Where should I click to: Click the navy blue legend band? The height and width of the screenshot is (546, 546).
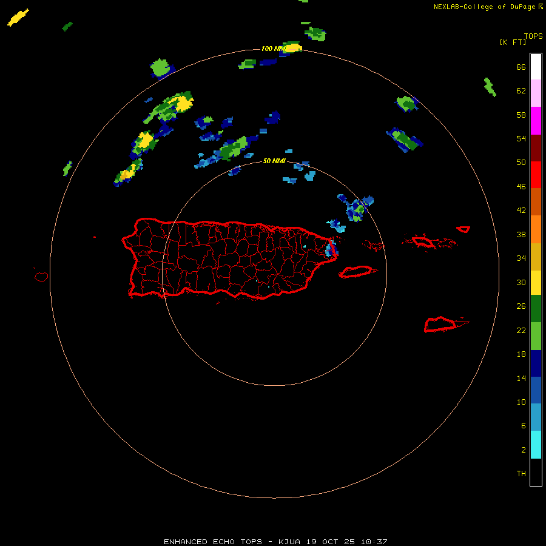[536, 363]
